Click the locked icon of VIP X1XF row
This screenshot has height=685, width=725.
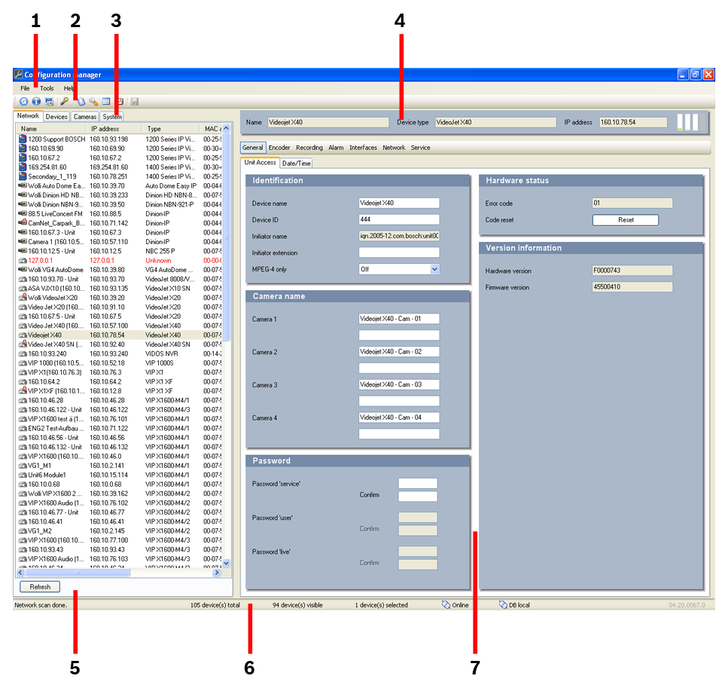(x=23, y=390)
